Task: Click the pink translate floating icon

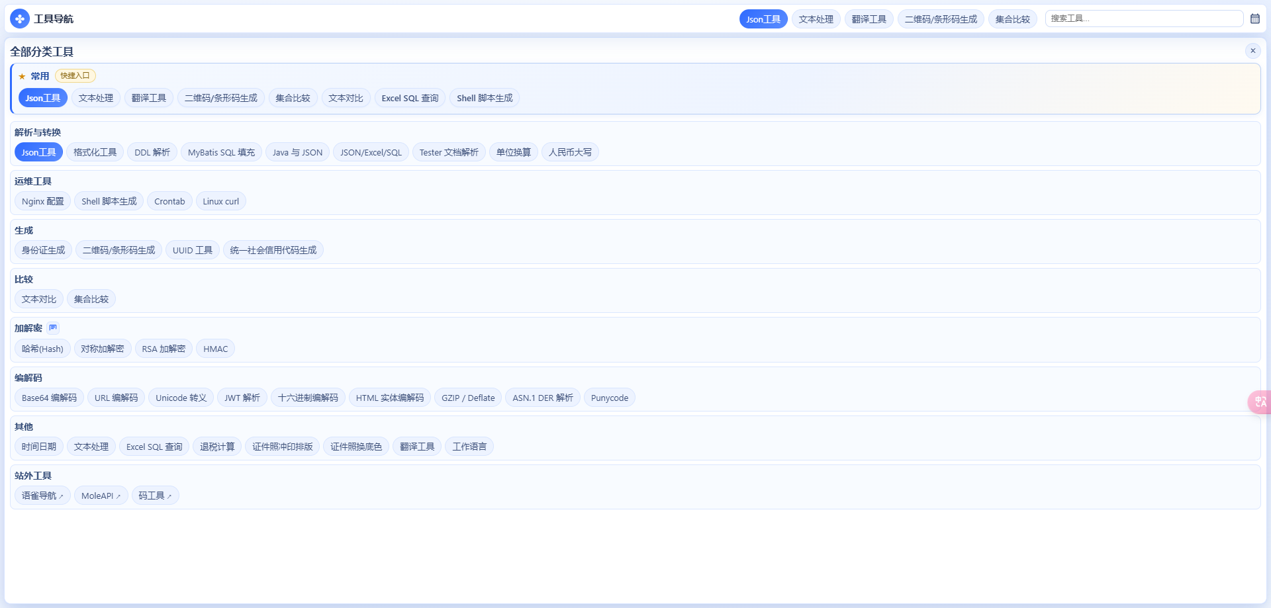Action: (x=1259, y=402)
